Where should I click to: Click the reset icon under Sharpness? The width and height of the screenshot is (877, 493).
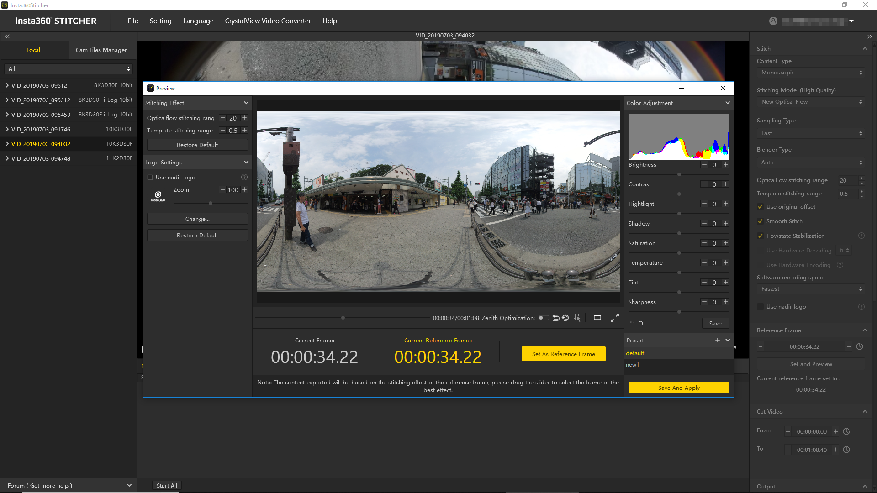point(641,324)
